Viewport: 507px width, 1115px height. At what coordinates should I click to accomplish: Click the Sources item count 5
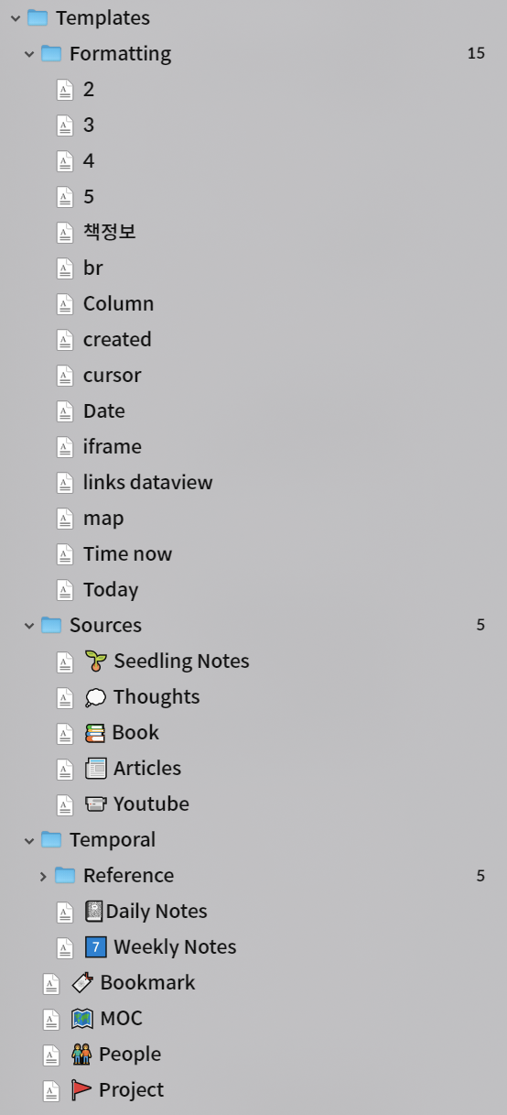pos(480,625)
